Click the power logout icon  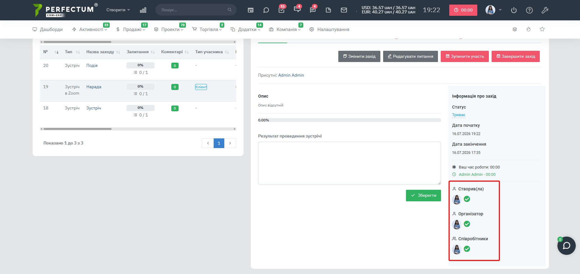514,10
